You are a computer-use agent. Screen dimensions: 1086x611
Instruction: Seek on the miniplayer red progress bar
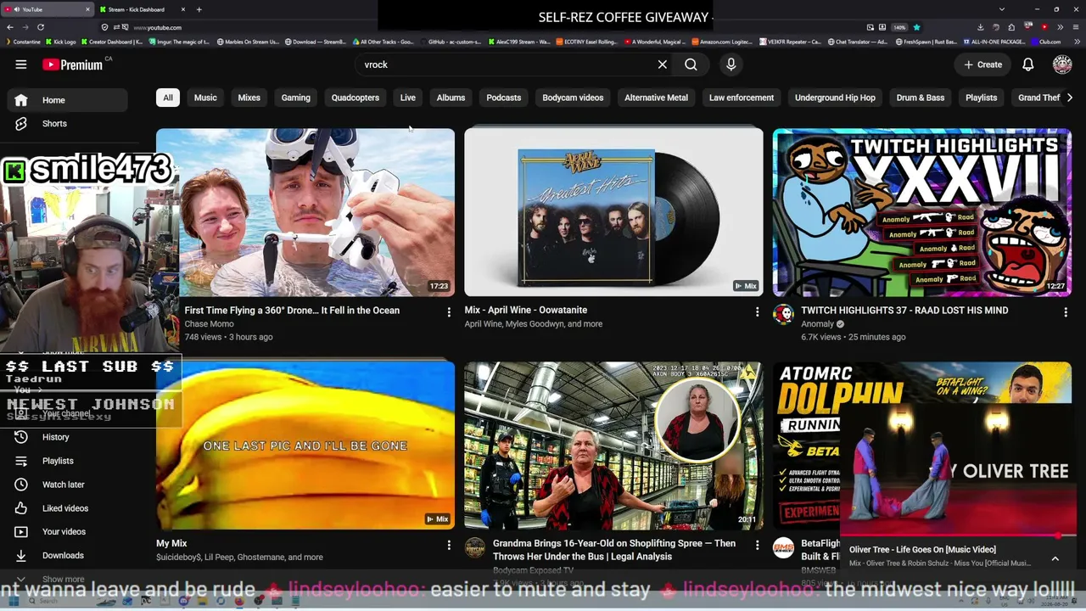958,536
